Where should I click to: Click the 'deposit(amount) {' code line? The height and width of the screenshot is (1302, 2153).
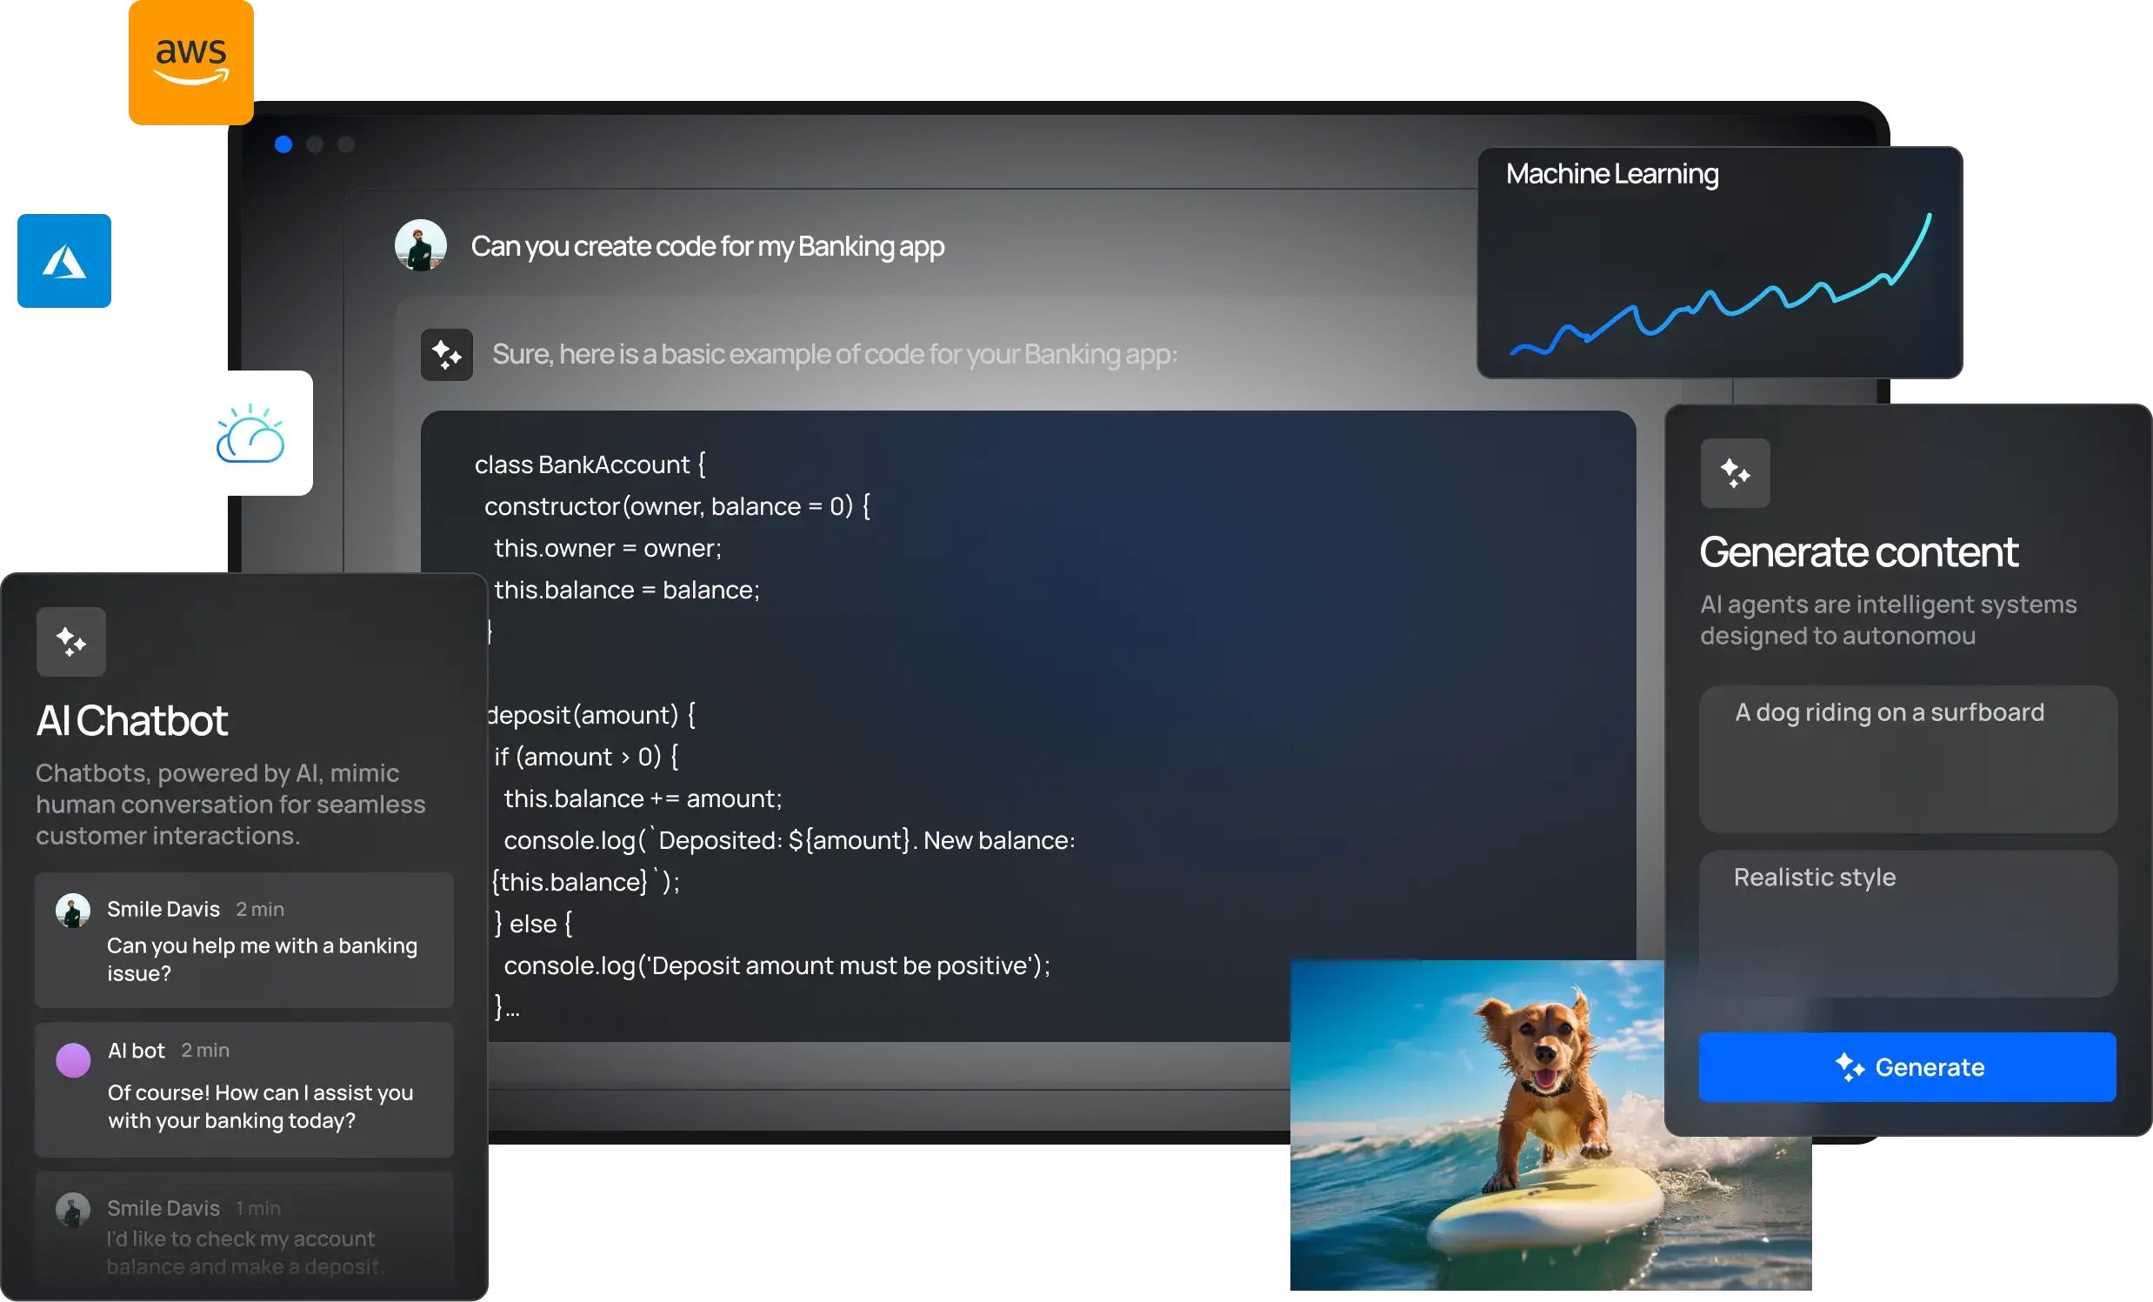coord(590,716)
